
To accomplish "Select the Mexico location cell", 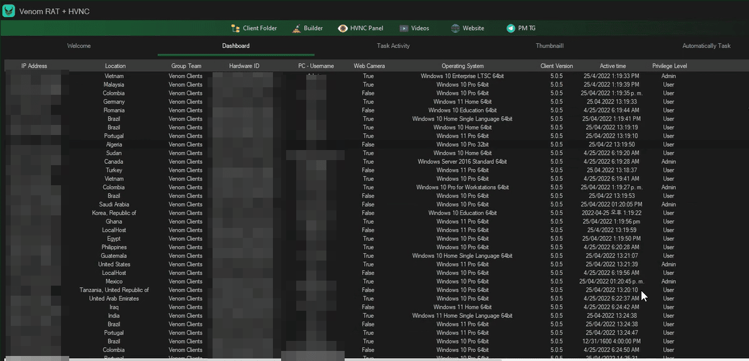I will pyautogui.click(x=114, y=281).
